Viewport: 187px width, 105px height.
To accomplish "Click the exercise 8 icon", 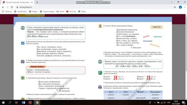I will click(100, 87).
